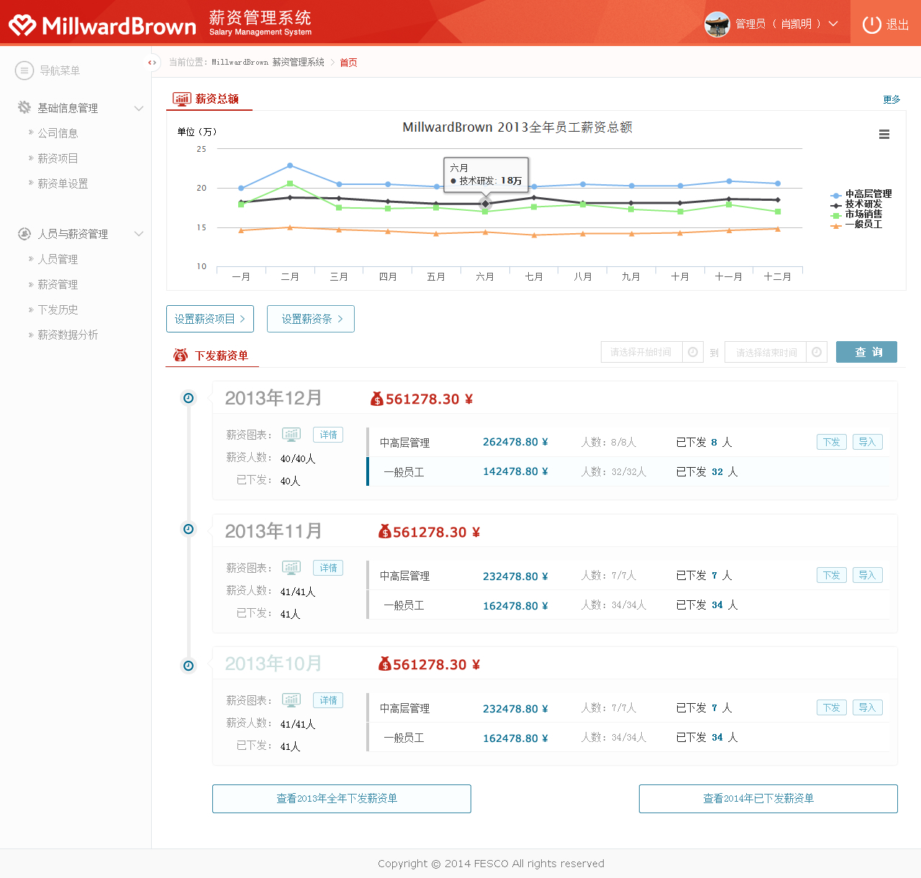Screen dimensions: 921x878
Task: Open the October 薪资图表 chart icon
Action: click(x=291, y=700)
